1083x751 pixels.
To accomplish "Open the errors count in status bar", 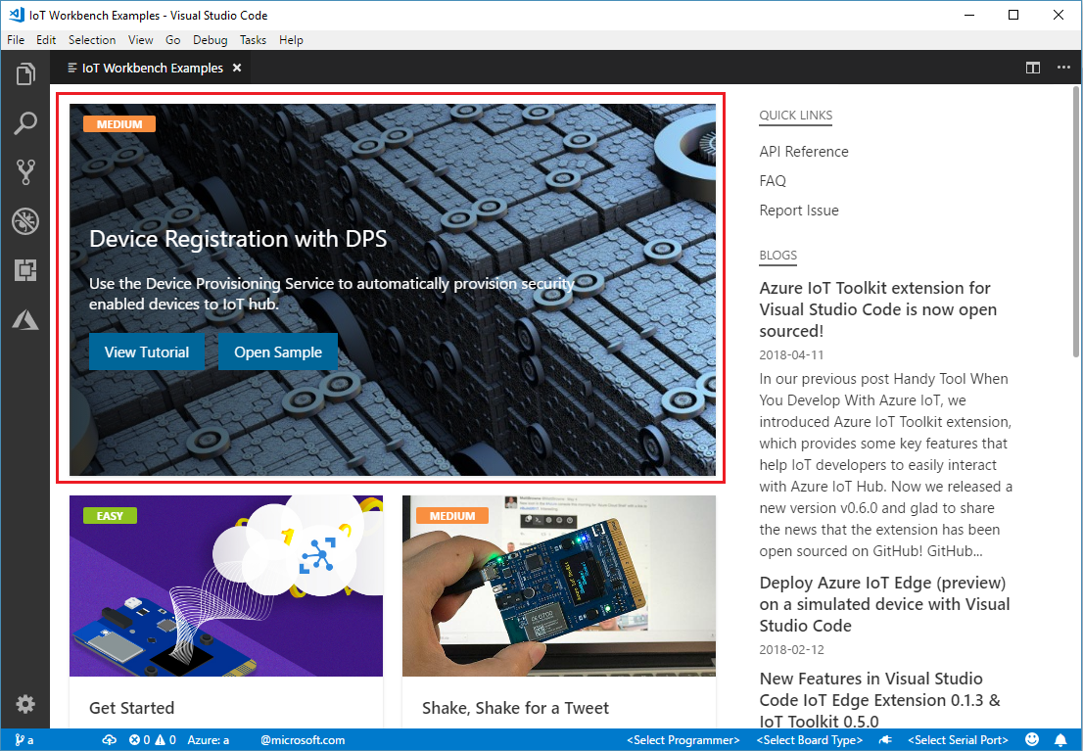I will (139, 740).
